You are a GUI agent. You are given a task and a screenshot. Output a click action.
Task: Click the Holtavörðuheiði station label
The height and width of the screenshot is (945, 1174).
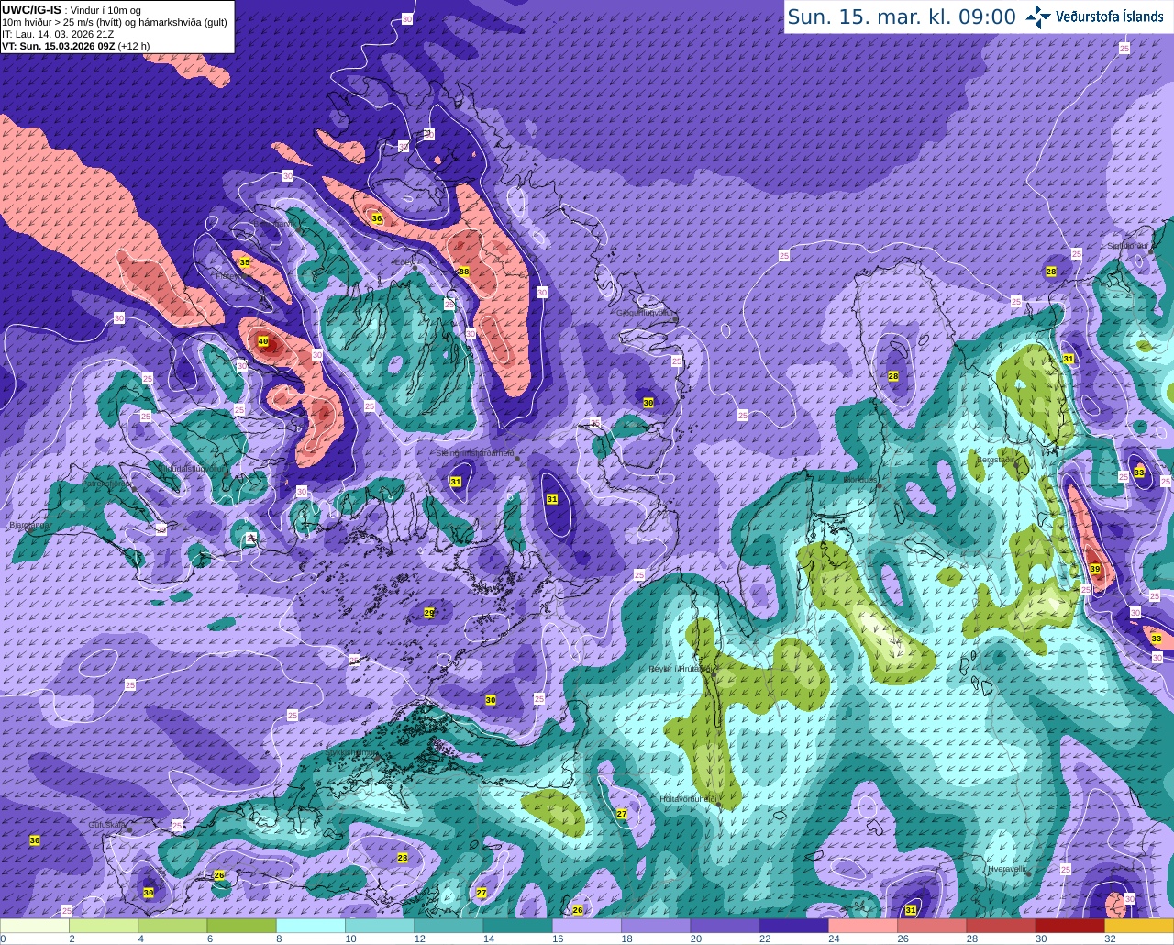point(687,799)
